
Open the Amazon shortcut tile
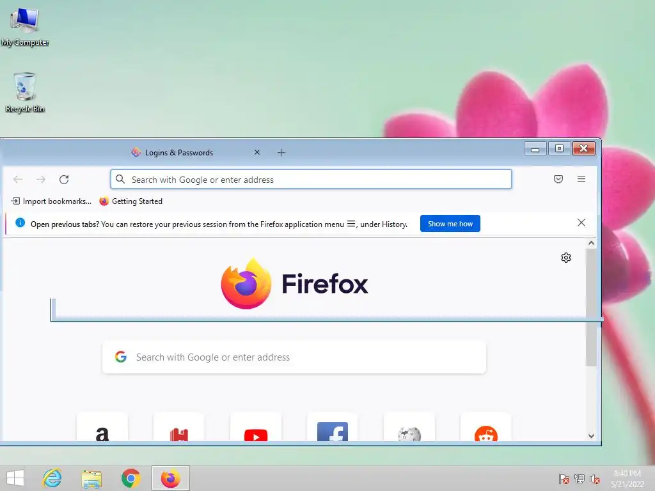(x=102, y=428)
